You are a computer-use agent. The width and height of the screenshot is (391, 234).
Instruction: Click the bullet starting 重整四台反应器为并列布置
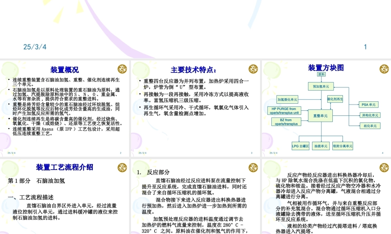pos(196,84)
